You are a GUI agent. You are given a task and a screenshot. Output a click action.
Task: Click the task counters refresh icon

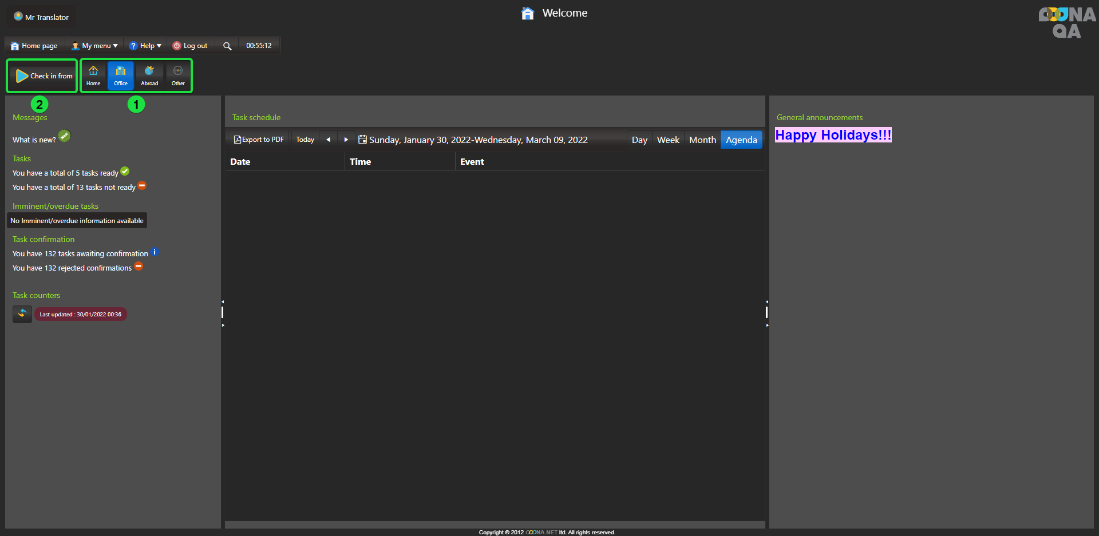tap(22, 314)
